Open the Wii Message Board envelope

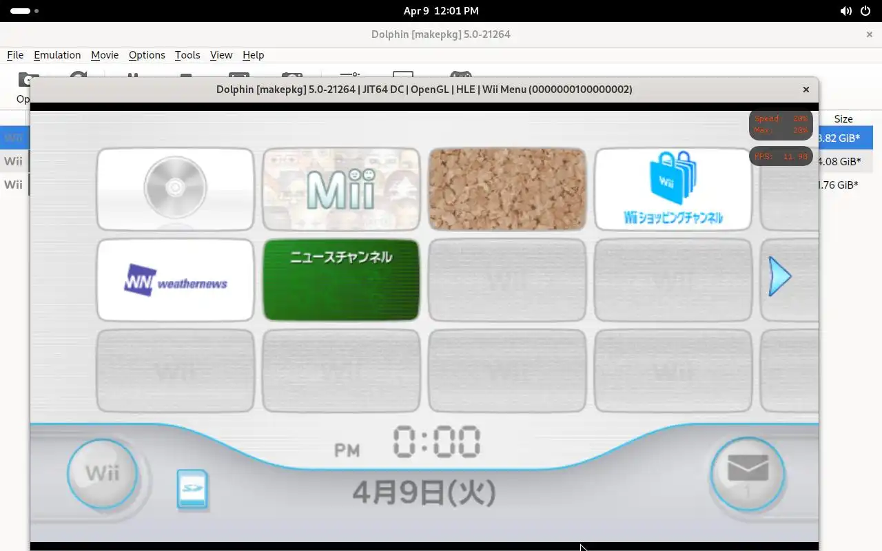748,474
